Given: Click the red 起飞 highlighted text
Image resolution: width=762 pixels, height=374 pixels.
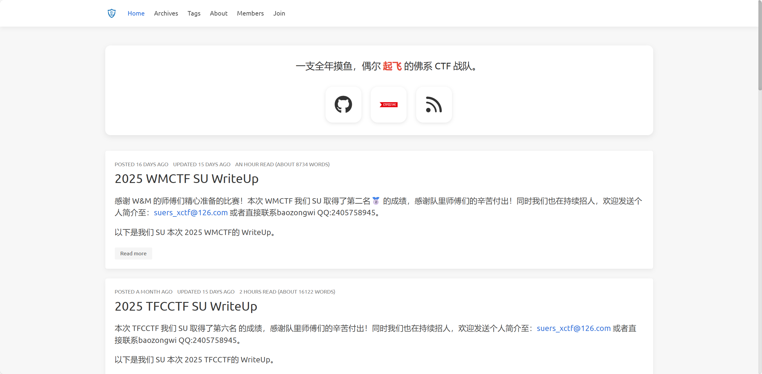Looking at the screenshot, I should click(x=392, y=66).
